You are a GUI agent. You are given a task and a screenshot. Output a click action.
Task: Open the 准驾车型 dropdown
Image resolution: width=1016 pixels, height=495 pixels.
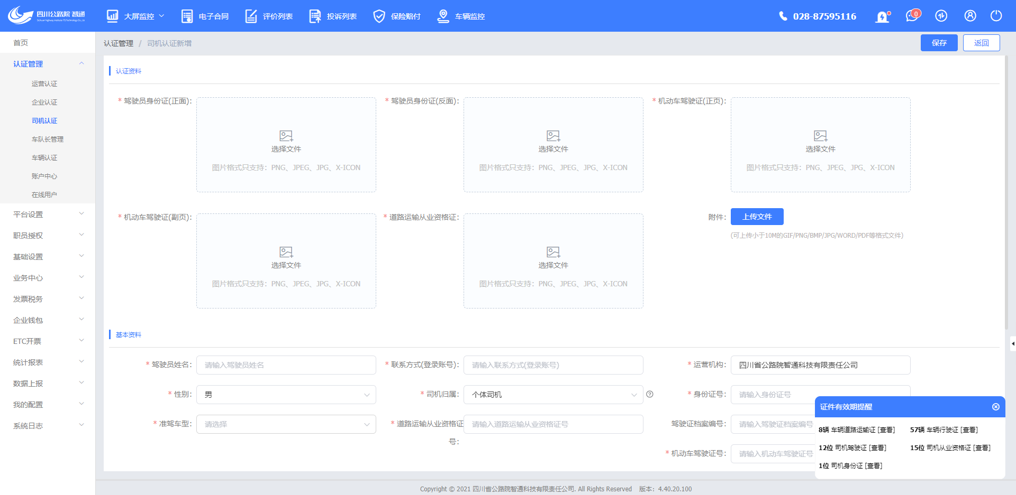pos(286,424)
